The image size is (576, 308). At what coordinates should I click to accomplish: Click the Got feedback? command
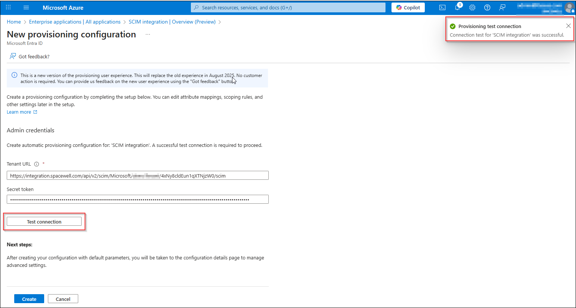30,56
